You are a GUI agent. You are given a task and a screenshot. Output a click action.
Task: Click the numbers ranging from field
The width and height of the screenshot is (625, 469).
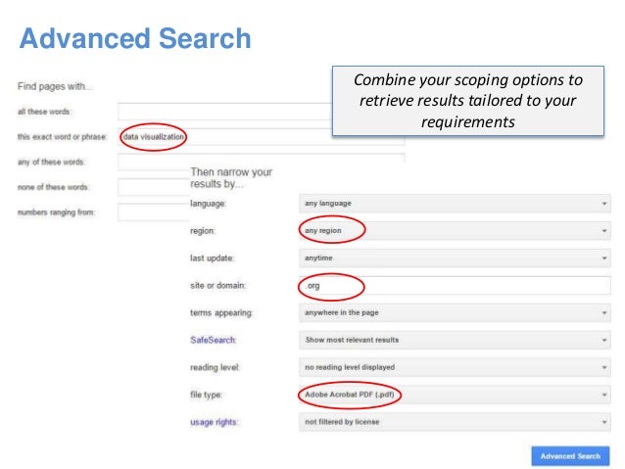[x=152, y=211]
